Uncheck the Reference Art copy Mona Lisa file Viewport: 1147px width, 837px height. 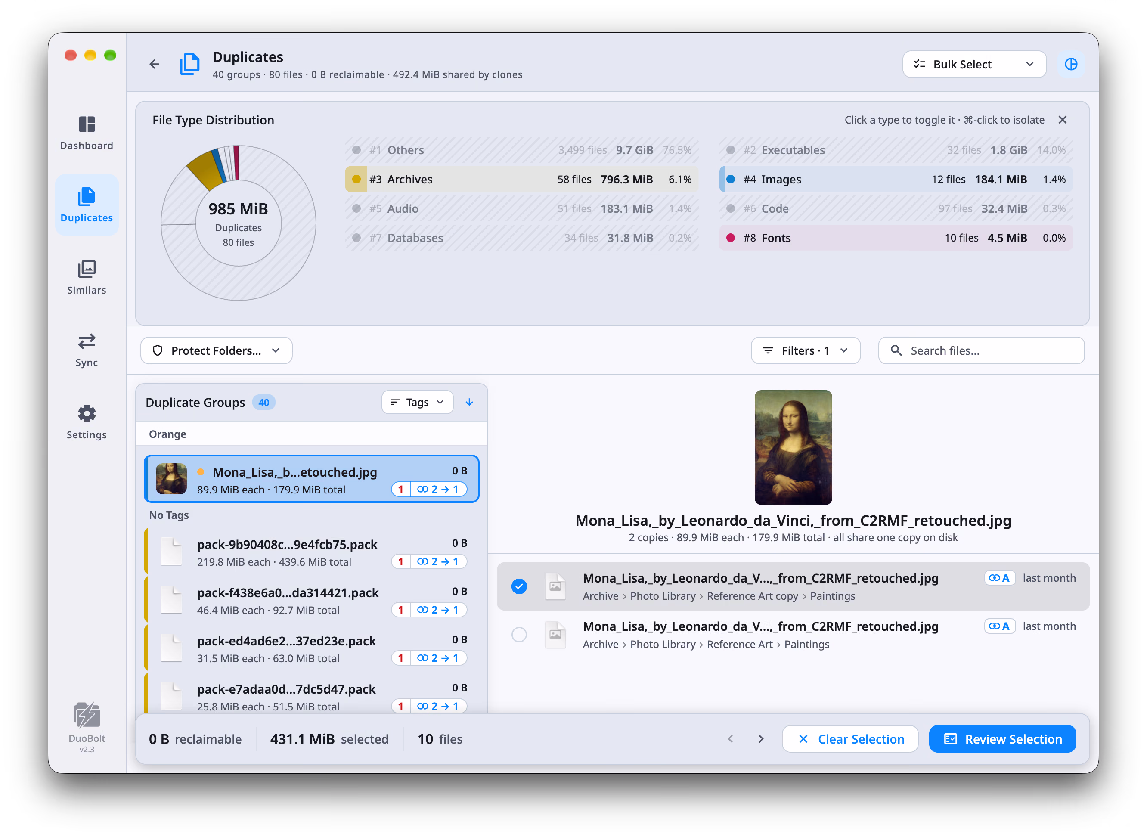[519, 586]
